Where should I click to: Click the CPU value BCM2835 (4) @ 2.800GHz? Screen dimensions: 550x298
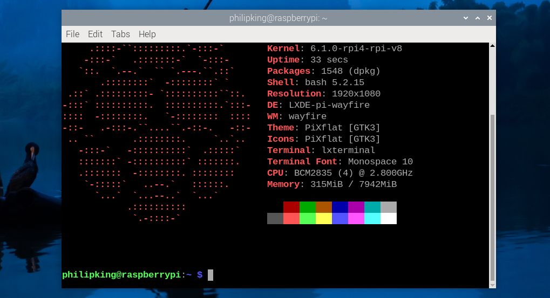click(353, 173)
